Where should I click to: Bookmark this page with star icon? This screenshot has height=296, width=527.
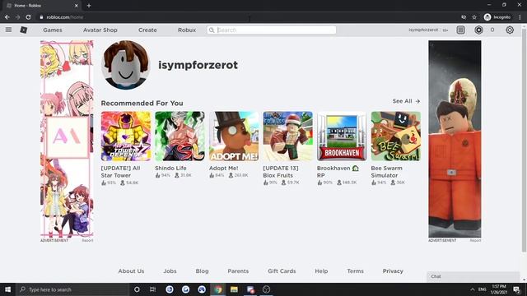click(474, 17)
